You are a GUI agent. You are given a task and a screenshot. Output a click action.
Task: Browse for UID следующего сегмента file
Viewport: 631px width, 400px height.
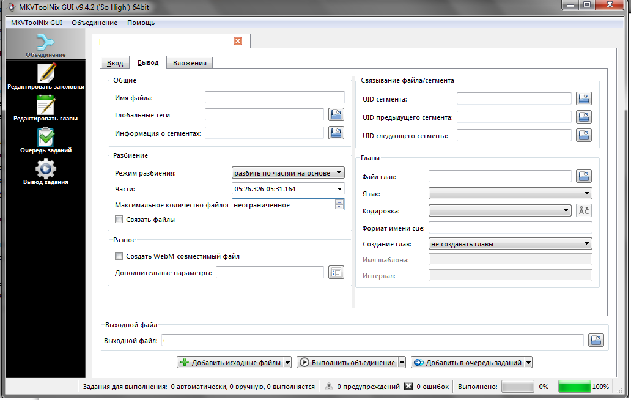584,135
